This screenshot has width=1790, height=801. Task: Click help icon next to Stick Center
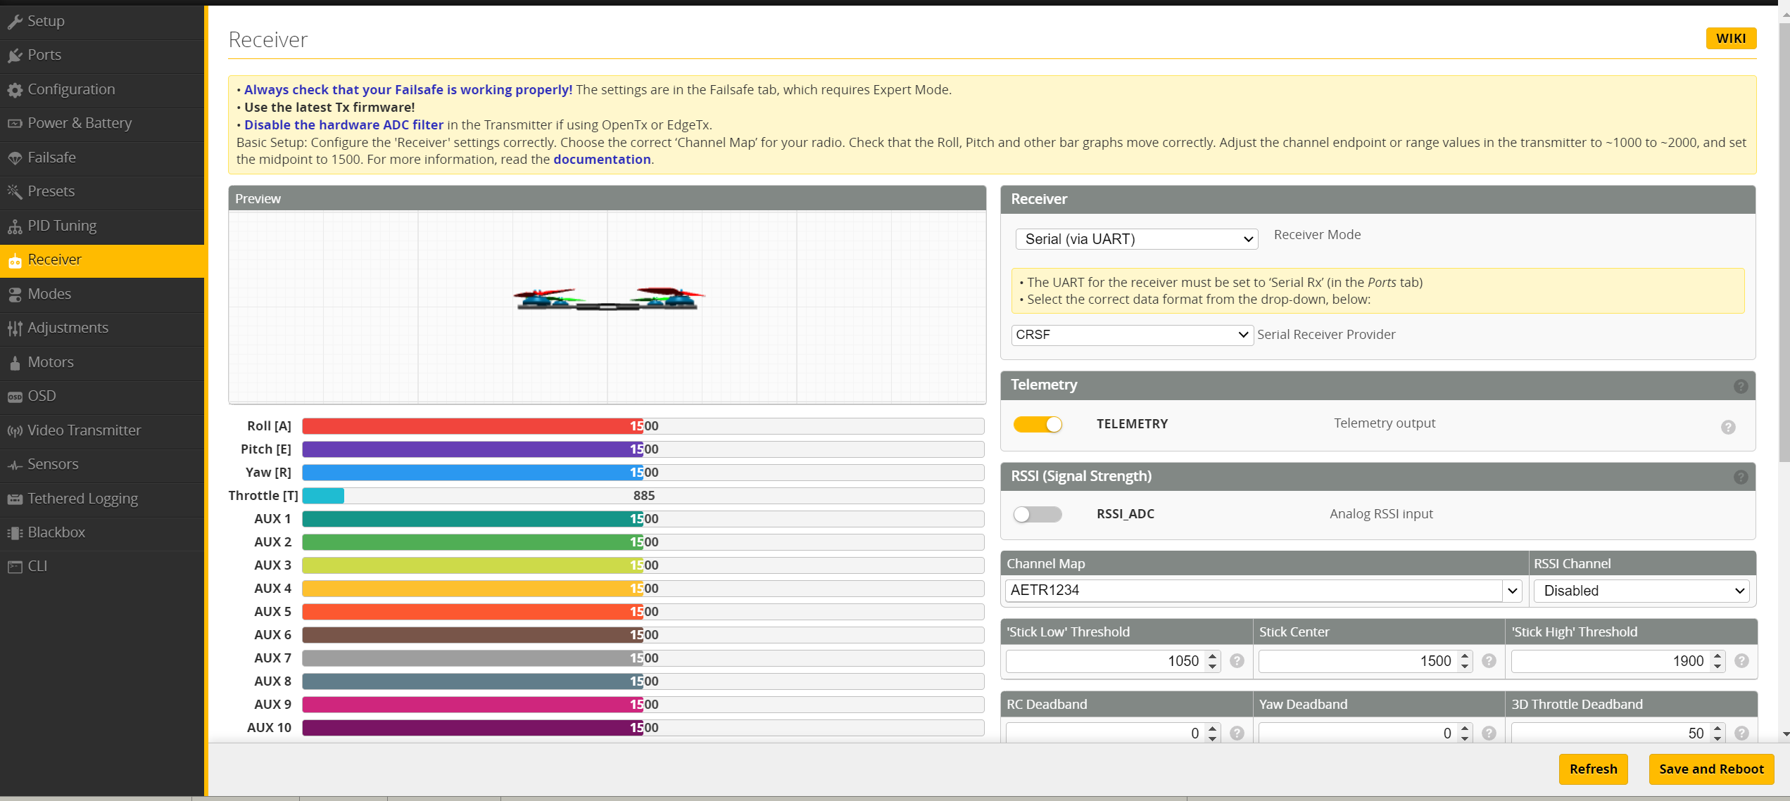tap(1489, 661)
